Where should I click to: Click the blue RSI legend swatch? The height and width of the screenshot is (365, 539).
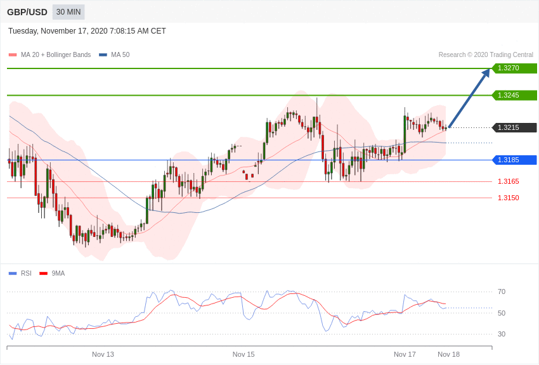13,273
